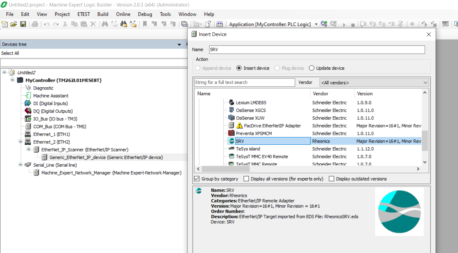The image size is (458, 253).
Task: Click the device list scroll-down arrow
Action: [425, 162]
